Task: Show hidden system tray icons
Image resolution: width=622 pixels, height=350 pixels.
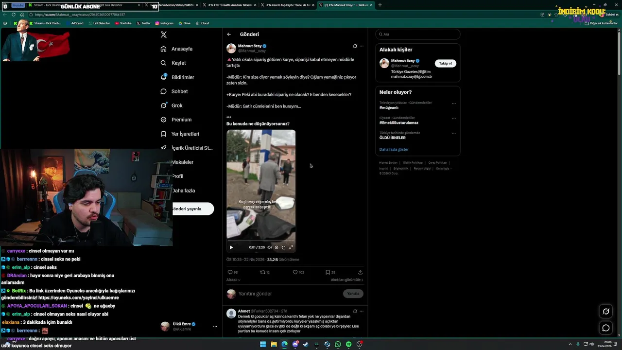Action: [x=570, y=344]
